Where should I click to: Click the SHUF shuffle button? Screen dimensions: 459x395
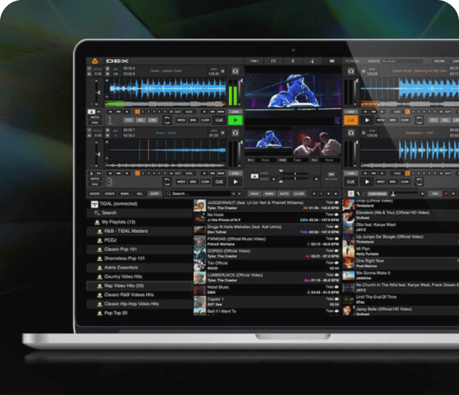pos(254,194)
